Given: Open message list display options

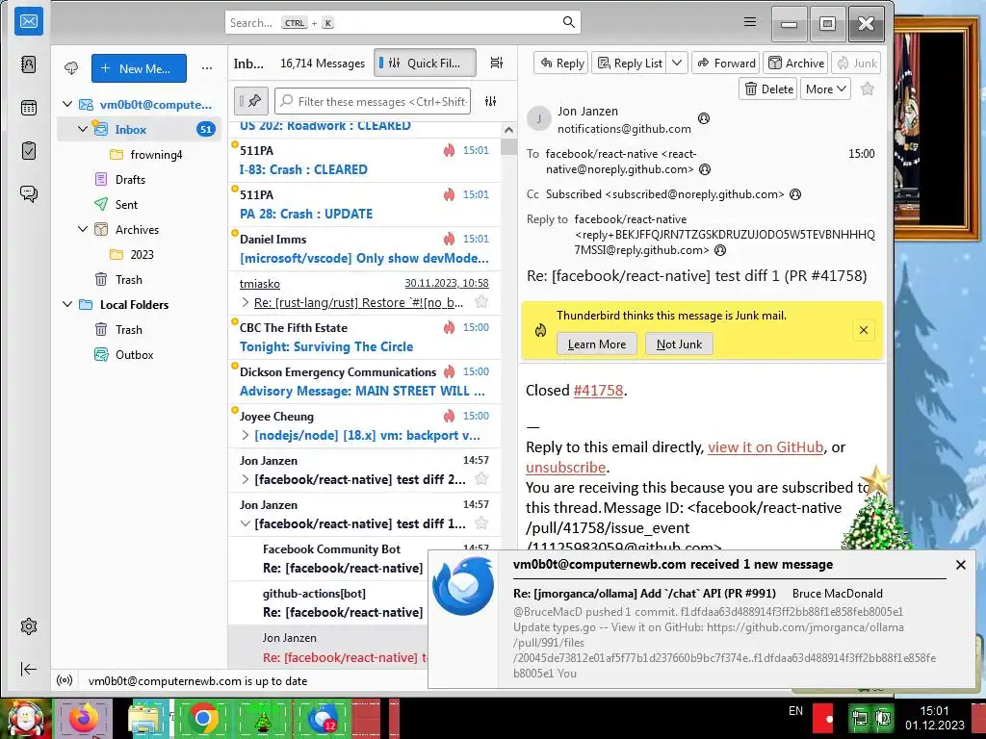Looking at the screenshot, I should (x=497, y=63).
